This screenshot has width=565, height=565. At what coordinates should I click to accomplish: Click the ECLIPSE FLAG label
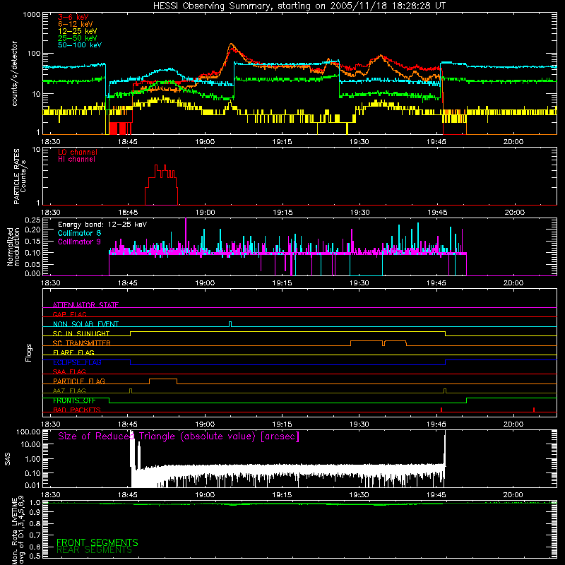point(77,362)
